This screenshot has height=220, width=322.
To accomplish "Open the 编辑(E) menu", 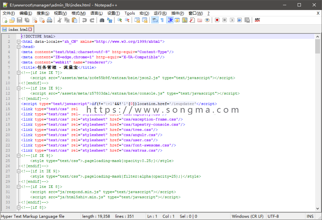I will point(26,13).
